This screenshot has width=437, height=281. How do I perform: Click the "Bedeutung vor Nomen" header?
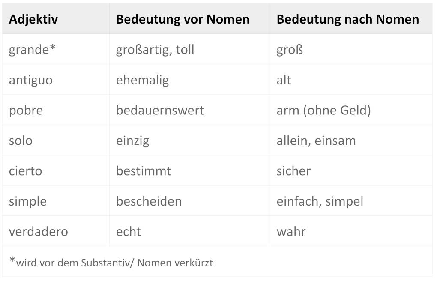[183, 19]
